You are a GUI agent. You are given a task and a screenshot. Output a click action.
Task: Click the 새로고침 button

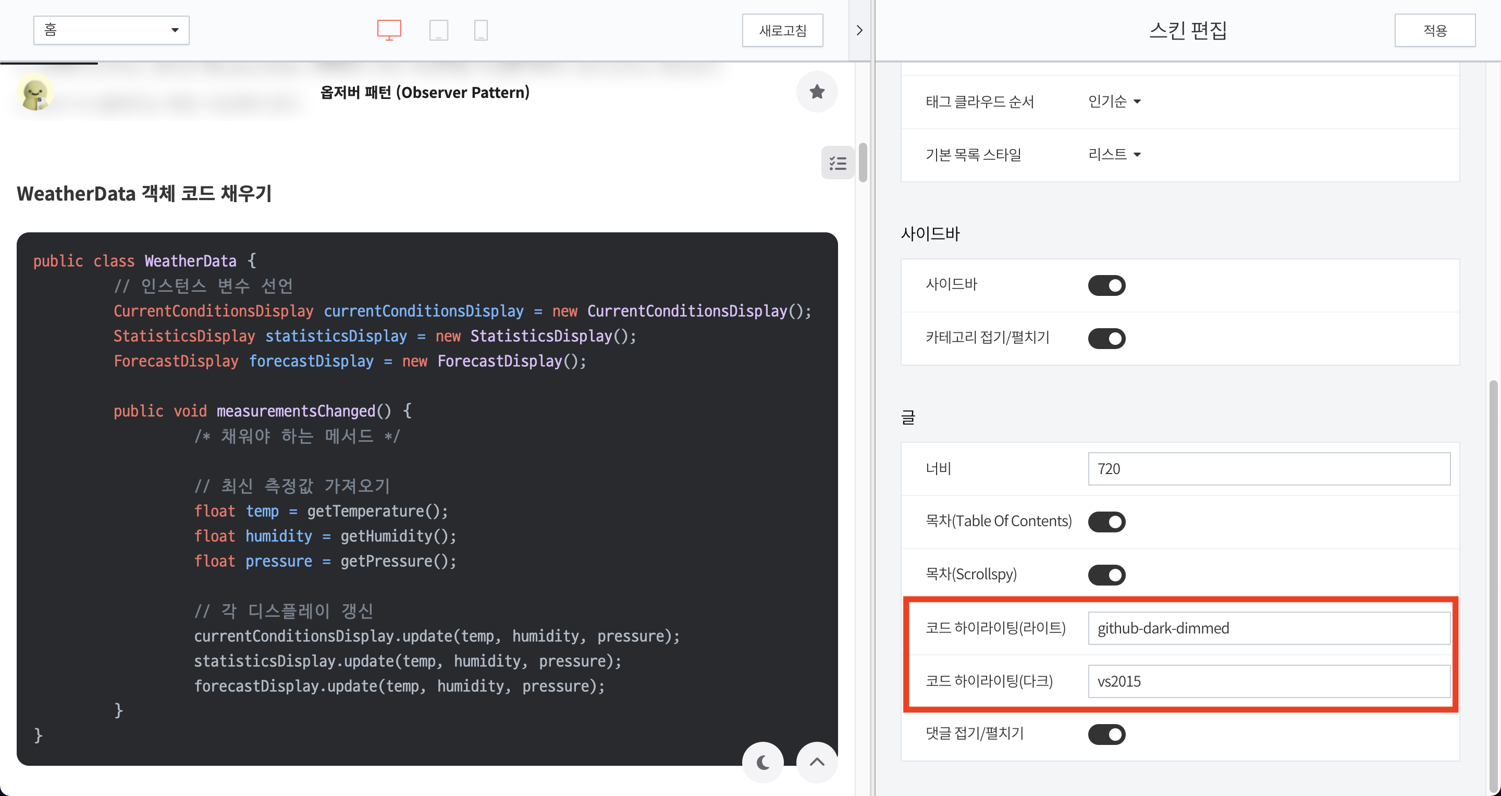pyautogui.click(x=782, y=30)
